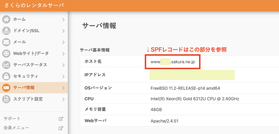Click the IPアドレス row label
Screen dimensions: 279x134
tap(95, 75)
